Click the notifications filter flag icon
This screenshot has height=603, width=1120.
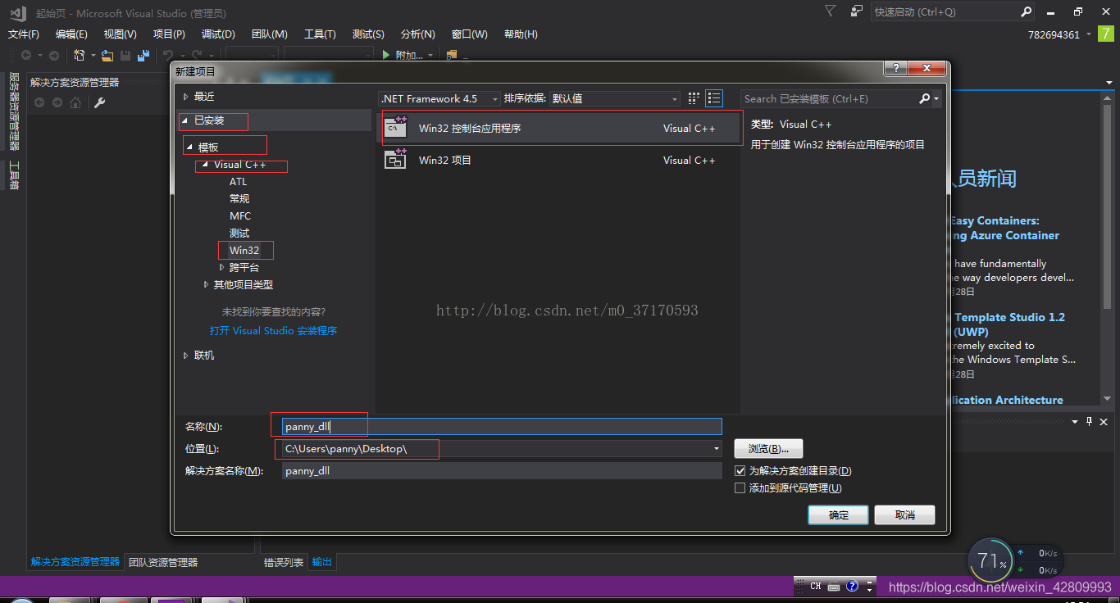[x=831, y=11]
